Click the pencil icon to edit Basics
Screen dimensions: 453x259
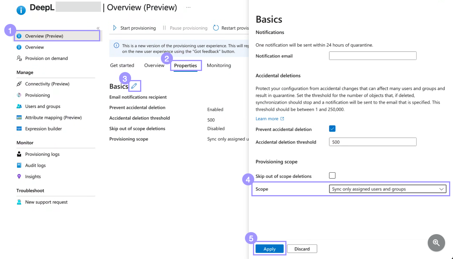point(135,86)
